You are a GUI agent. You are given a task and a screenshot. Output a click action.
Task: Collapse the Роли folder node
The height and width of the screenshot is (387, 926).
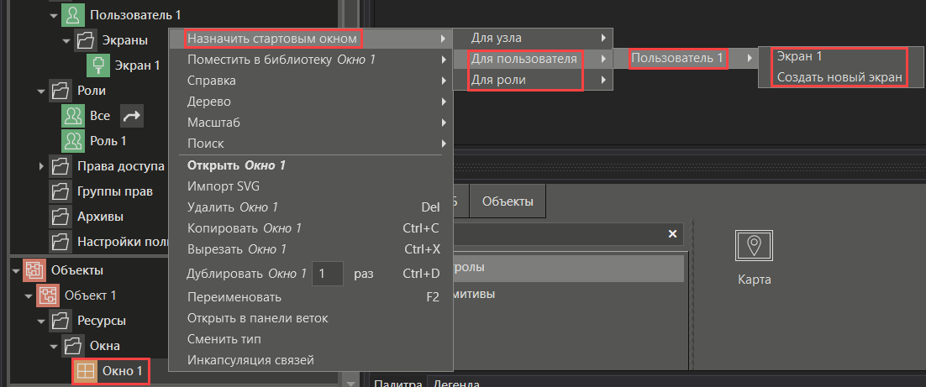coord(40,91)
